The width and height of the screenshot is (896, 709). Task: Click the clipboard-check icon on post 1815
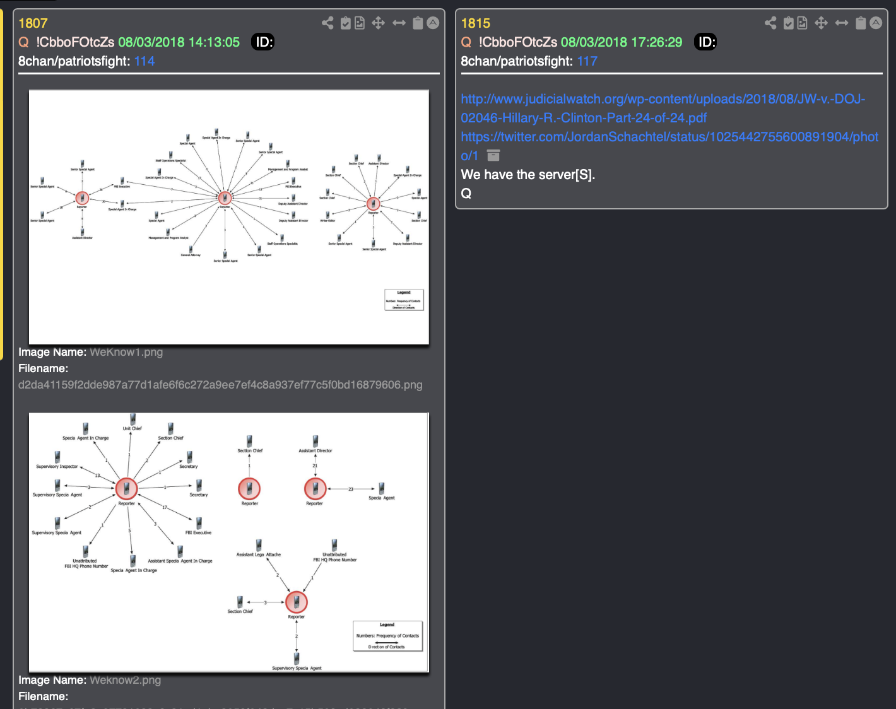click(789, 23)
